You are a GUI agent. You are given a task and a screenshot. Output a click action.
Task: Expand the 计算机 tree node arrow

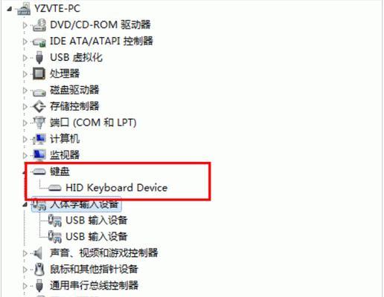tap(25, 140)
